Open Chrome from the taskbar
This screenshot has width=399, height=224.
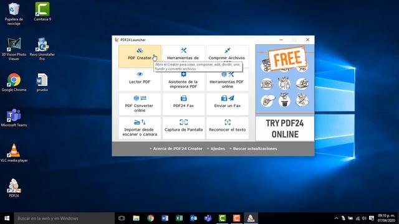[150, 218]
